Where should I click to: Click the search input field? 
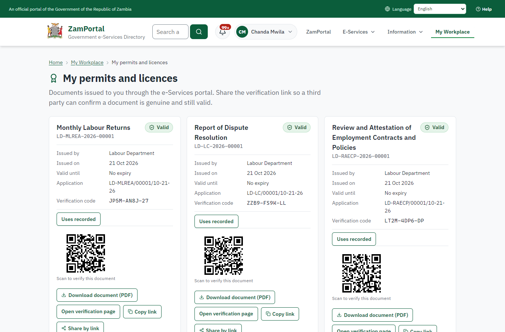170,32
